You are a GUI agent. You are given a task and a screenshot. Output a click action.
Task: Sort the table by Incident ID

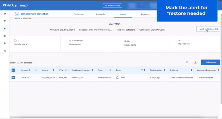[37, 70]
